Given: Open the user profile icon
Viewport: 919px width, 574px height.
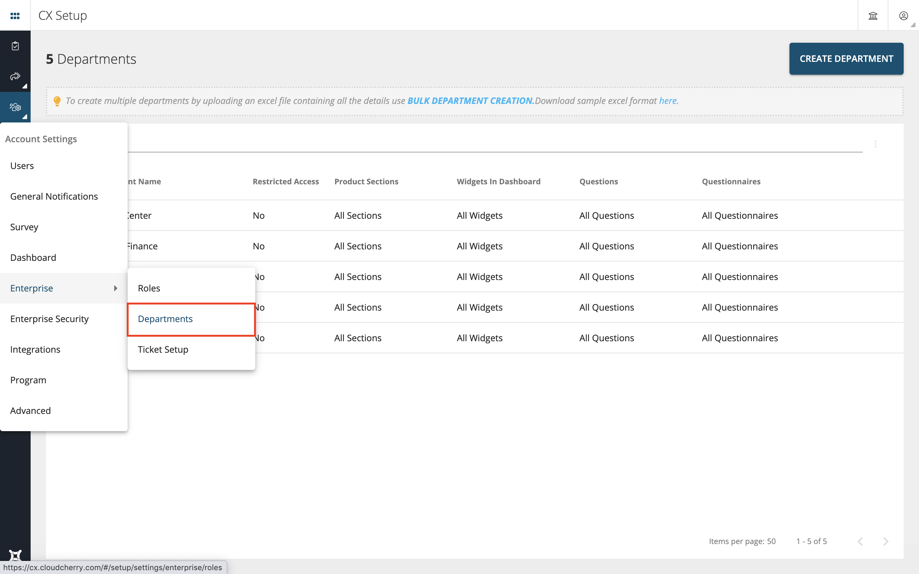Looking at the screenshot, I should (903, 16).
